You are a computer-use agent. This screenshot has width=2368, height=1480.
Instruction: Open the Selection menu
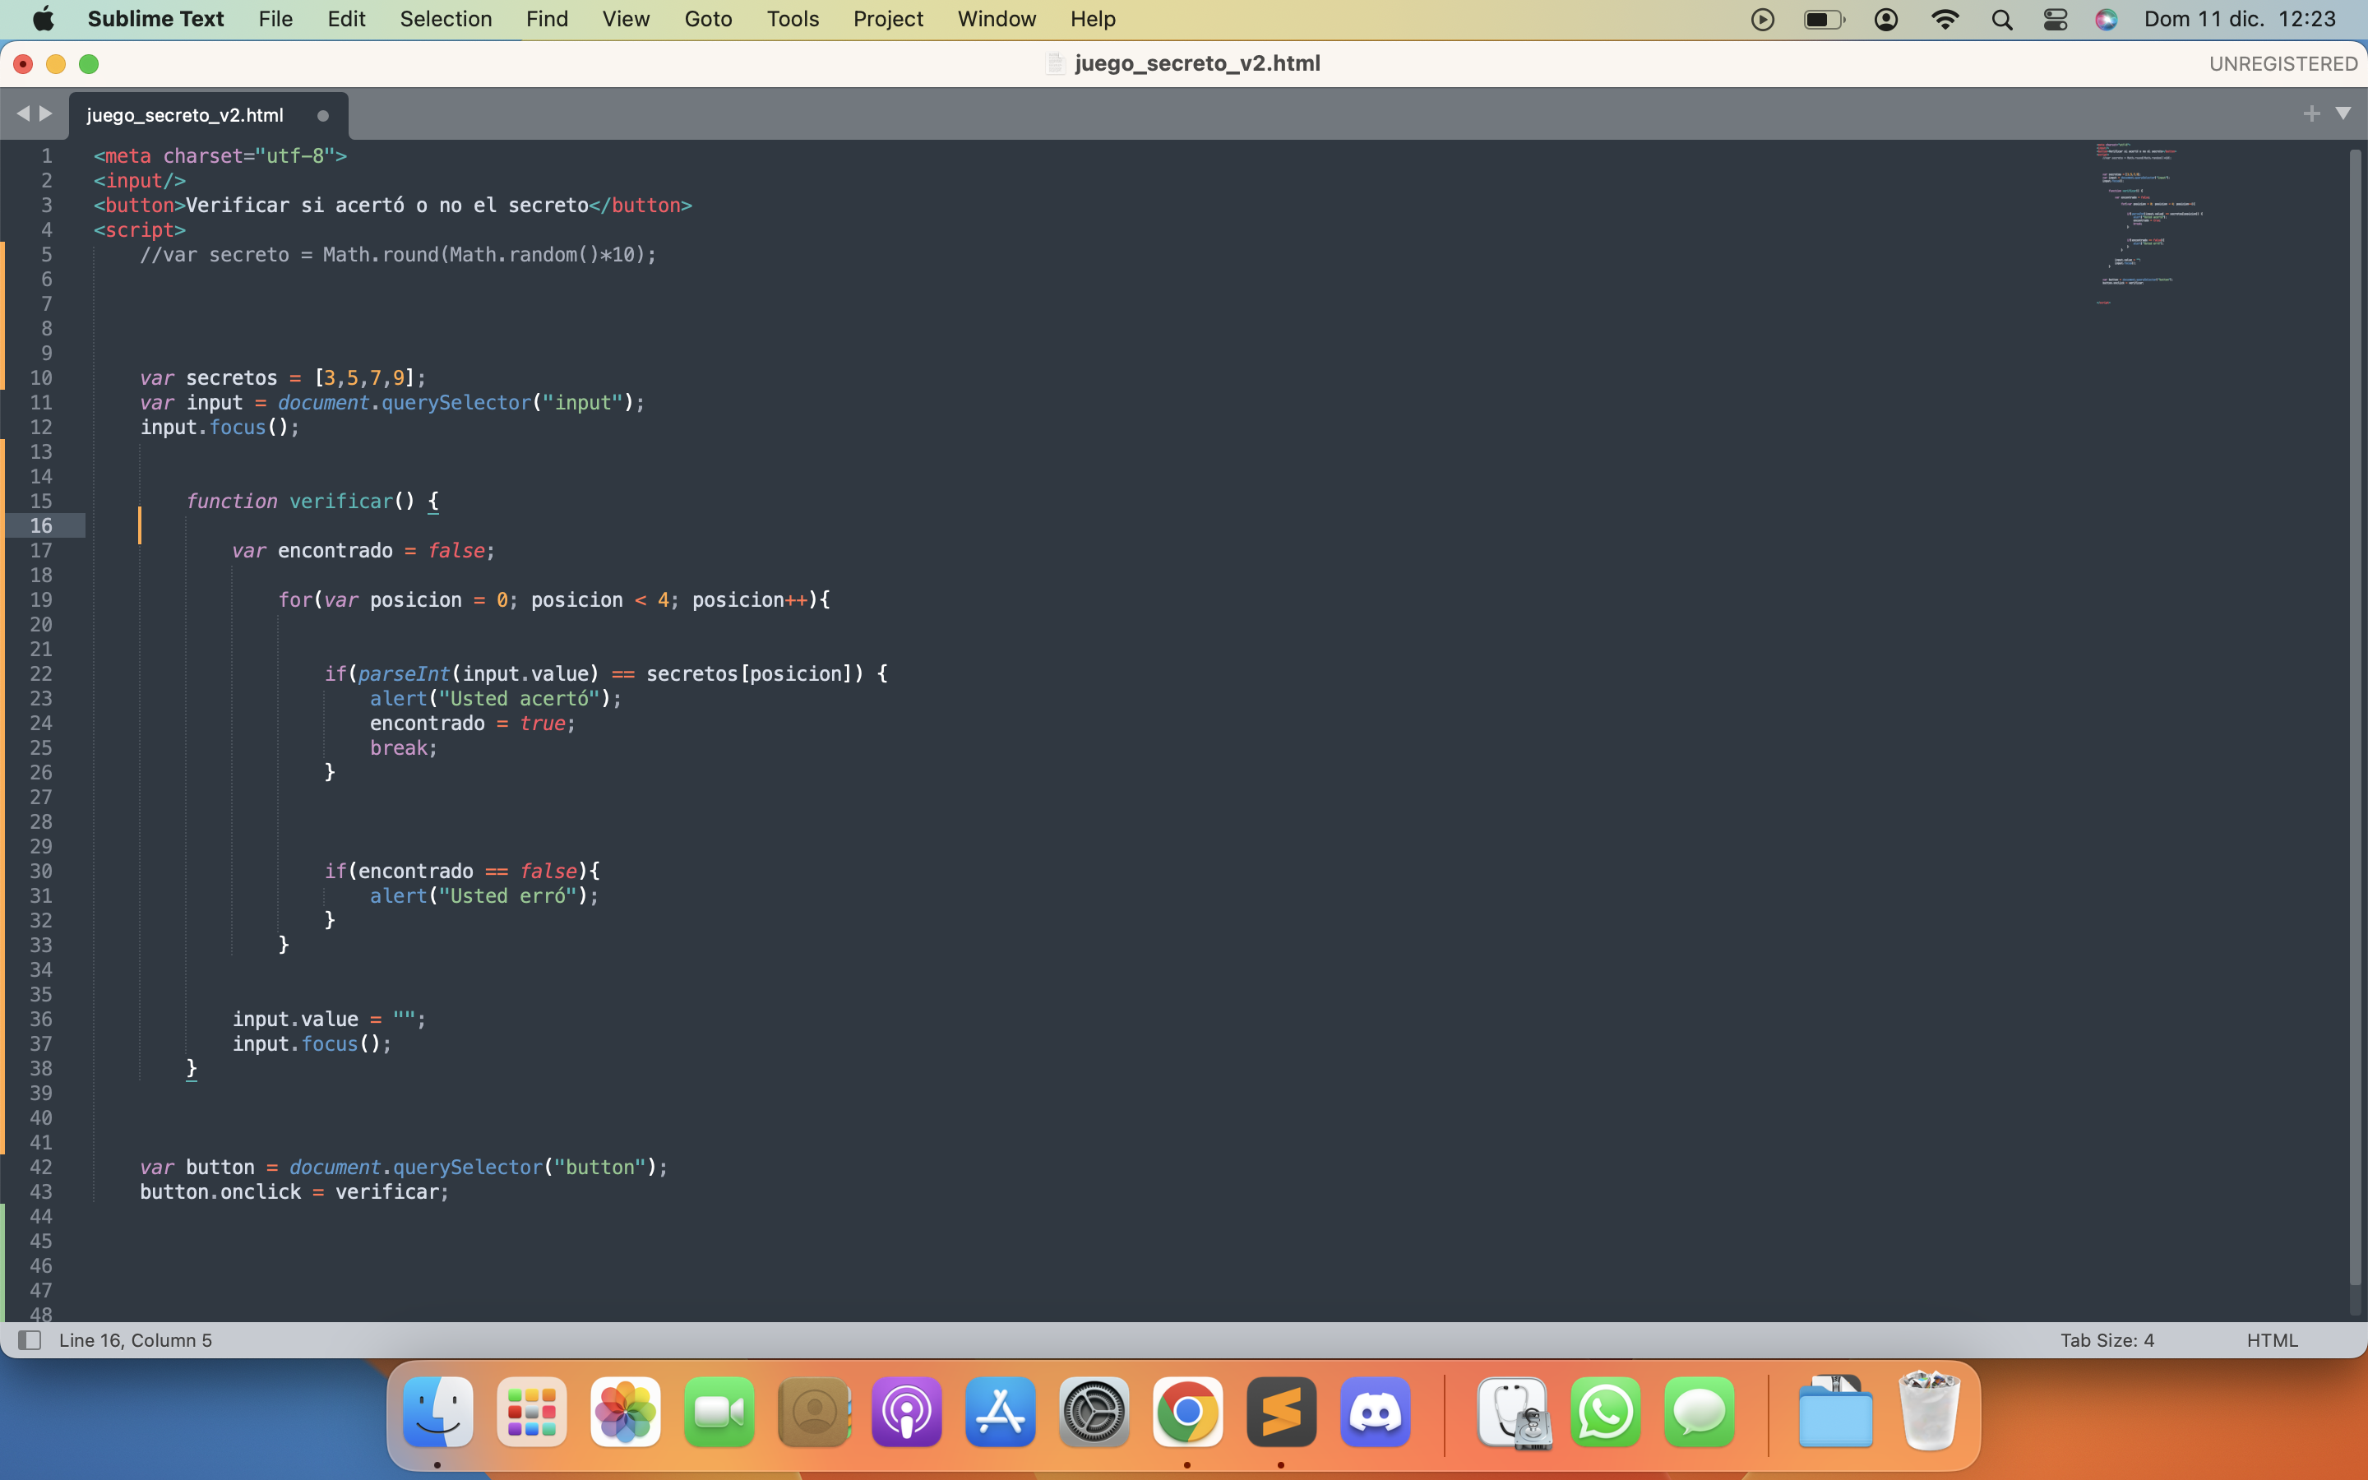tap(445, 19)
